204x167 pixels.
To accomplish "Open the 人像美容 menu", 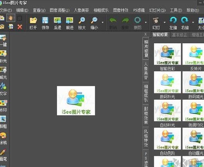I will (81, 10).
